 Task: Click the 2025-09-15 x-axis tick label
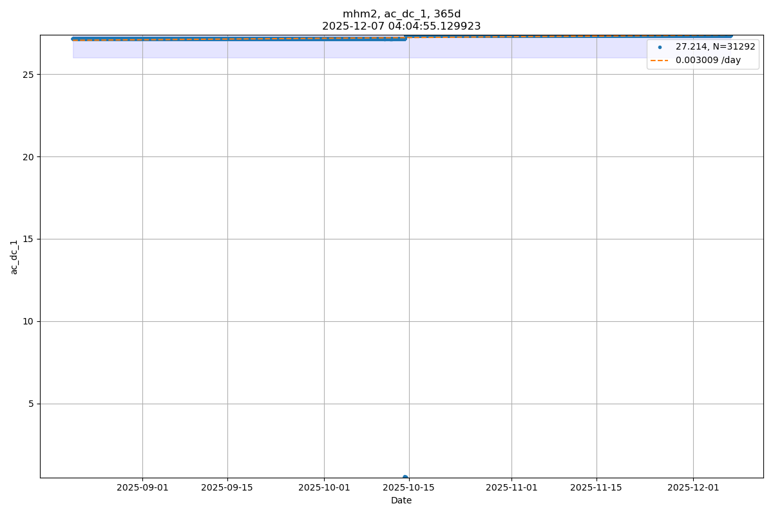227,487
